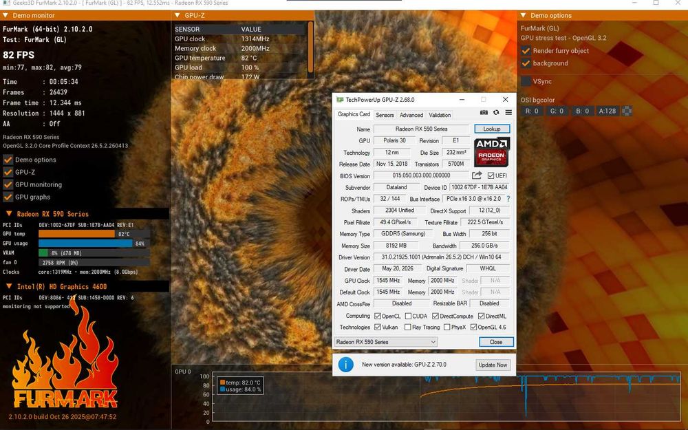Screen dimensions: 688x430
Task: Click the BIOS Version 015.050.003.000.000000 field
Action: (x=421, y=175)
